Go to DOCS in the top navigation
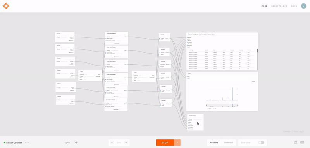 coord(294,6)
